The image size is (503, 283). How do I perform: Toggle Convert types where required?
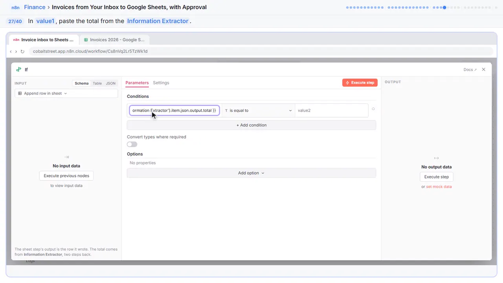click(132, 144)
